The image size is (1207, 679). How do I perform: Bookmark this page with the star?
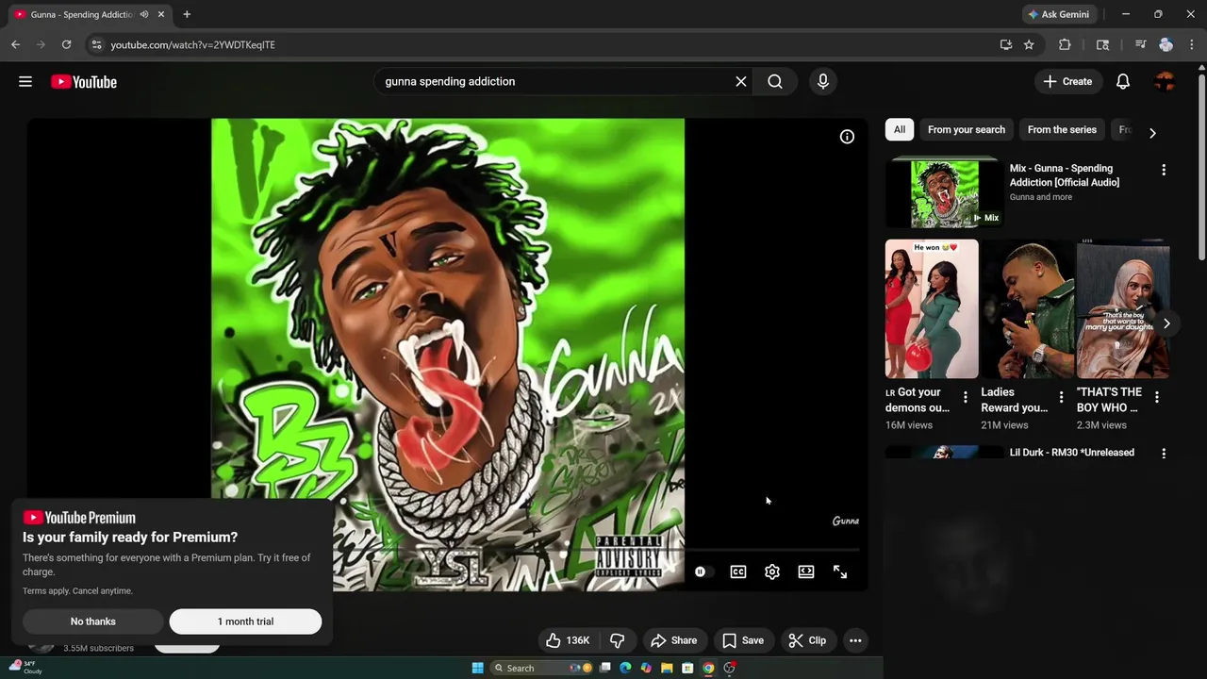(x=1029, y=44)
